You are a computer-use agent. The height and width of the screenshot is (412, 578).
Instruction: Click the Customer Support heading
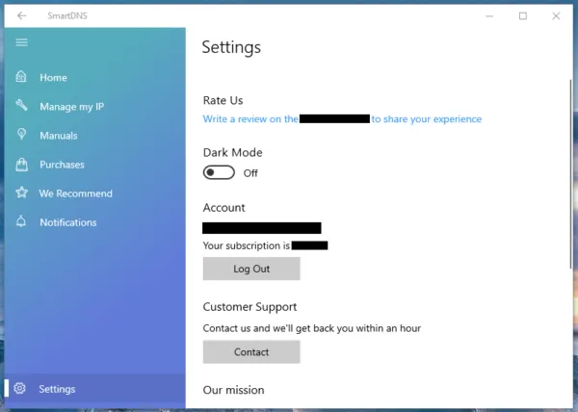coord(250,307)
